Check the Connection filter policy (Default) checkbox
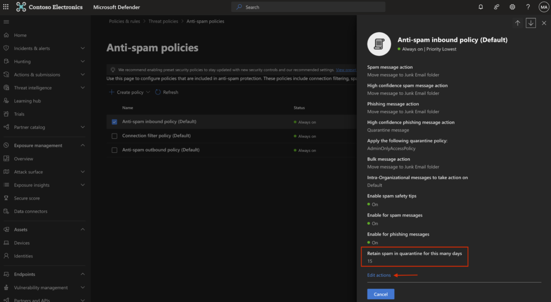This screenshot has height=302, width=551. tap(114, 136)
